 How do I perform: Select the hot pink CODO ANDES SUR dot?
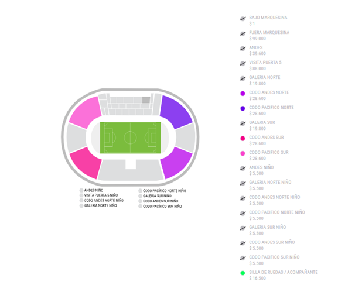243,139
